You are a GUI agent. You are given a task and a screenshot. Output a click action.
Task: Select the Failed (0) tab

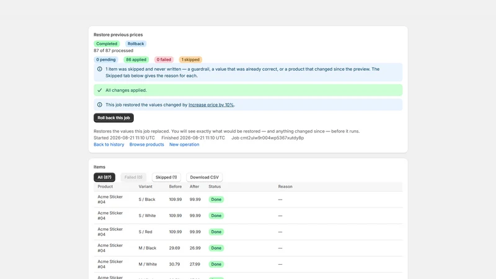point(133,177)
